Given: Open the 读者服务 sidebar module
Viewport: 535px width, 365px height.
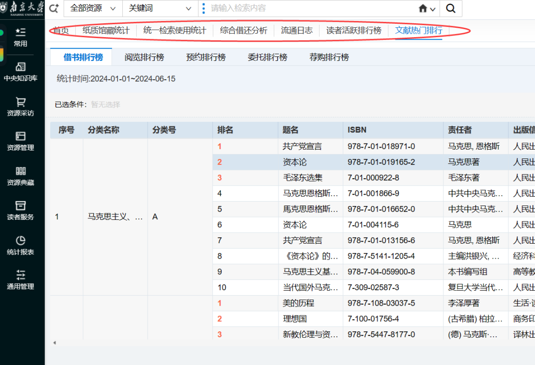Looking at the screenshot, I should (x=20, y=210).
